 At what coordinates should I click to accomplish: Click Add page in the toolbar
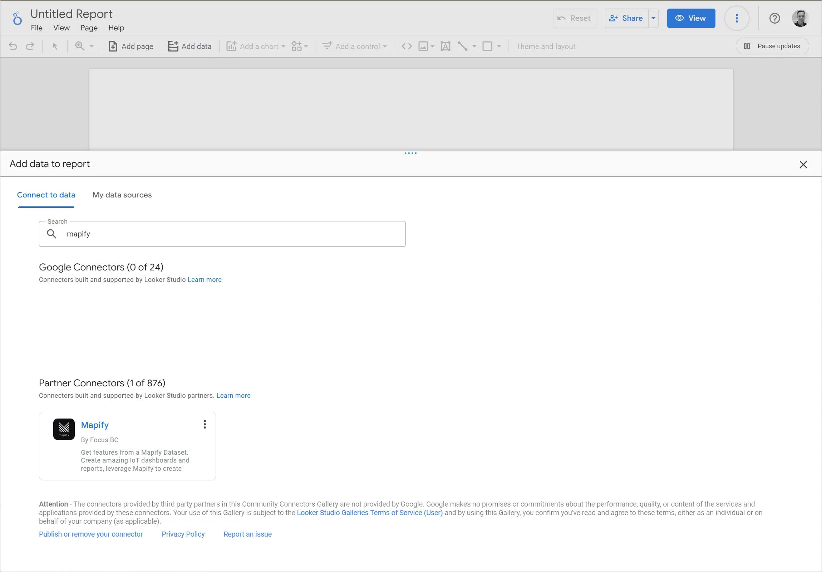[x=131, y=46]
